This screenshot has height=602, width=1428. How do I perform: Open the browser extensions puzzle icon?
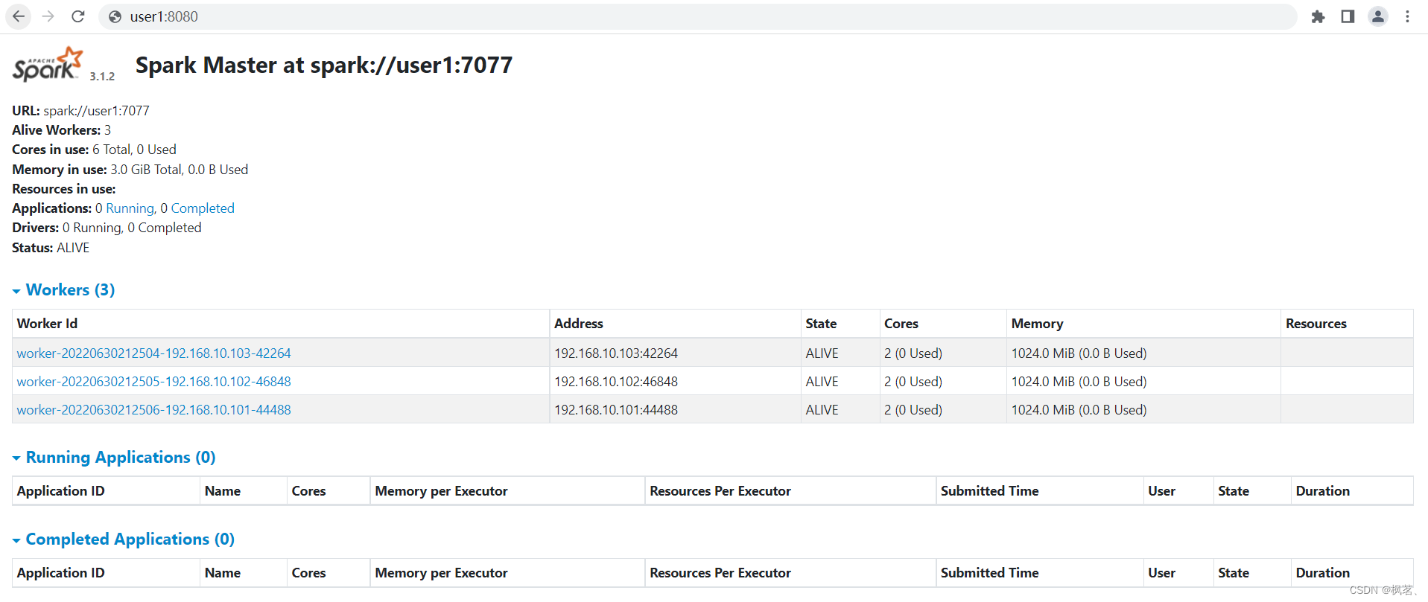coord(1318,16)
